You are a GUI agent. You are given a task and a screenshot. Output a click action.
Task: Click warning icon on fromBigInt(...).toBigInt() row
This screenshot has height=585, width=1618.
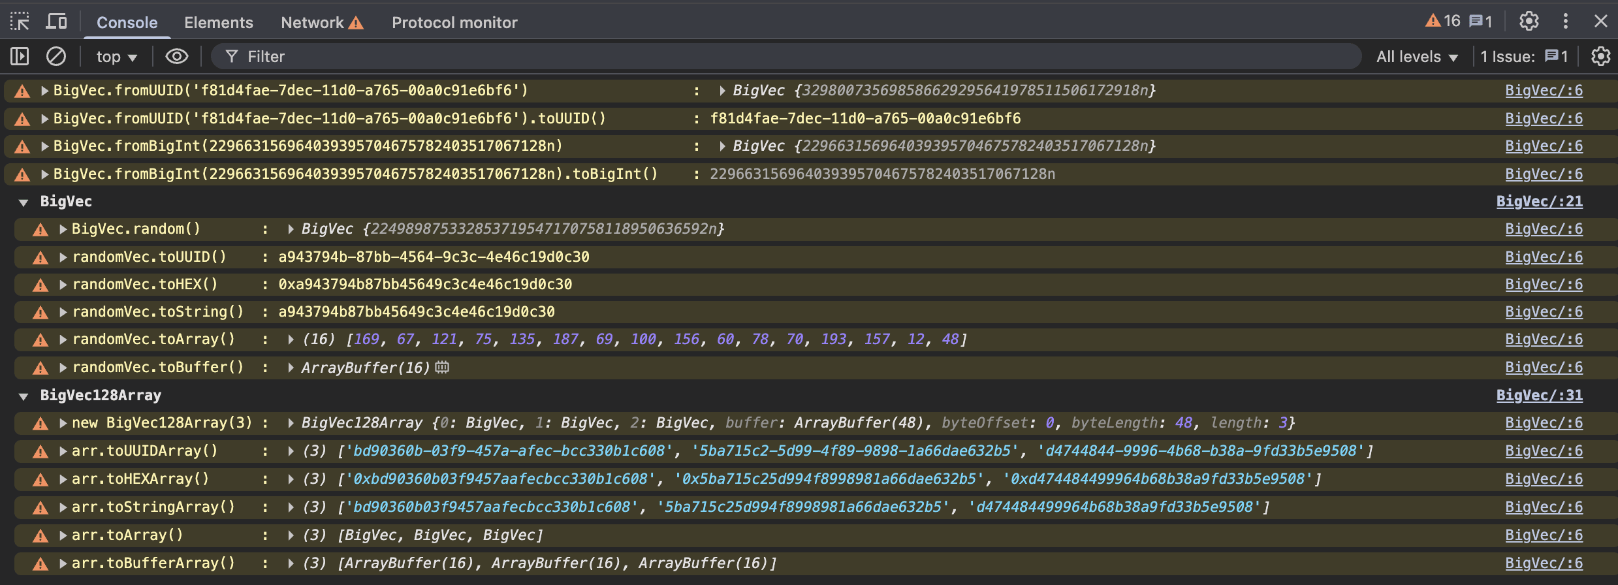(22, 175)
